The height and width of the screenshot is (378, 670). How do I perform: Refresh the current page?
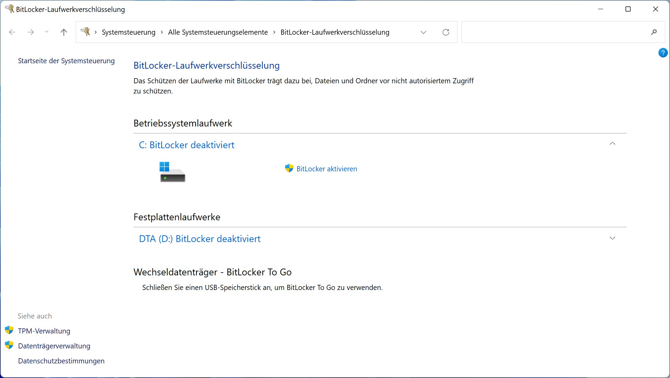point(446,32)
